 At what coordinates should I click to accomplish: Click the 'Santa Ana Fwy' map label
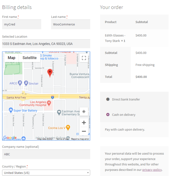[x=16, y=98]
